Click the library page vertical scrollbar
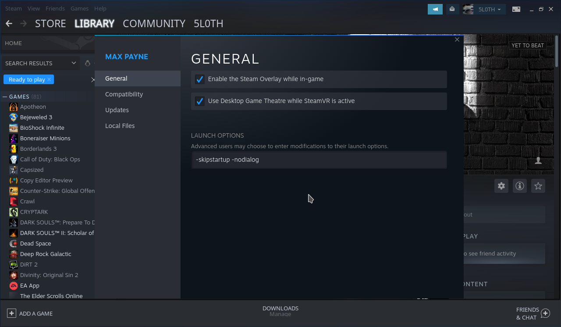 coord(557,50)
